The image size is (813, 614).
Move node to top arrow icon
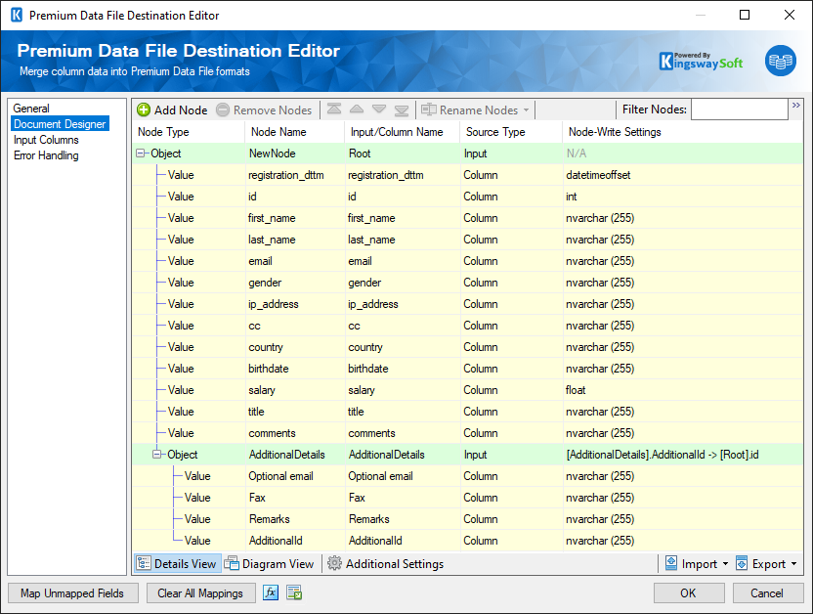334,110
